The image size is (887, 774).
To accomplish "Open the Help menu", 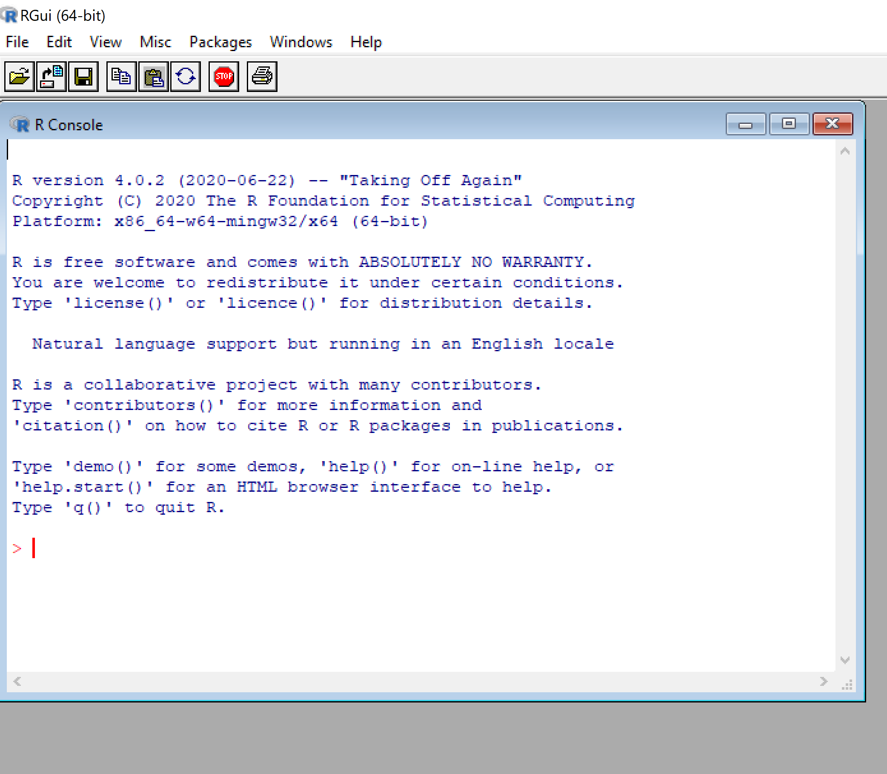I will click(x=366, y=42).
